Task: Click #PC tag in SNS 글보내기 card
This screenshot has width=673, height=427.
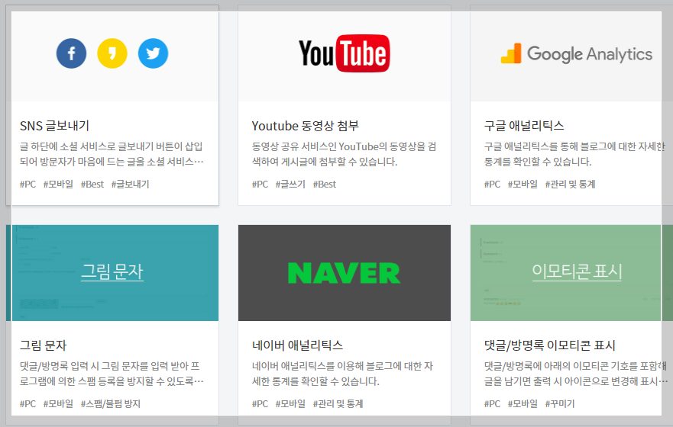Action: coord(28,185)
